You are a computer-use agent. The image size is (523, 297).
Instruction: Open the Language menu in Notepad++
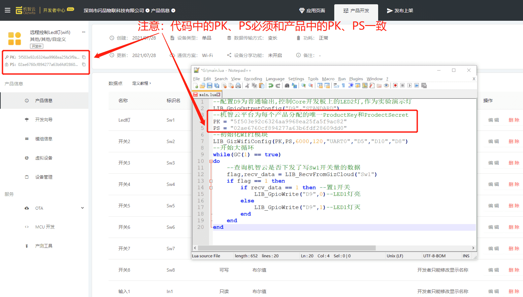pyautogui.click(x=275, y=79)
